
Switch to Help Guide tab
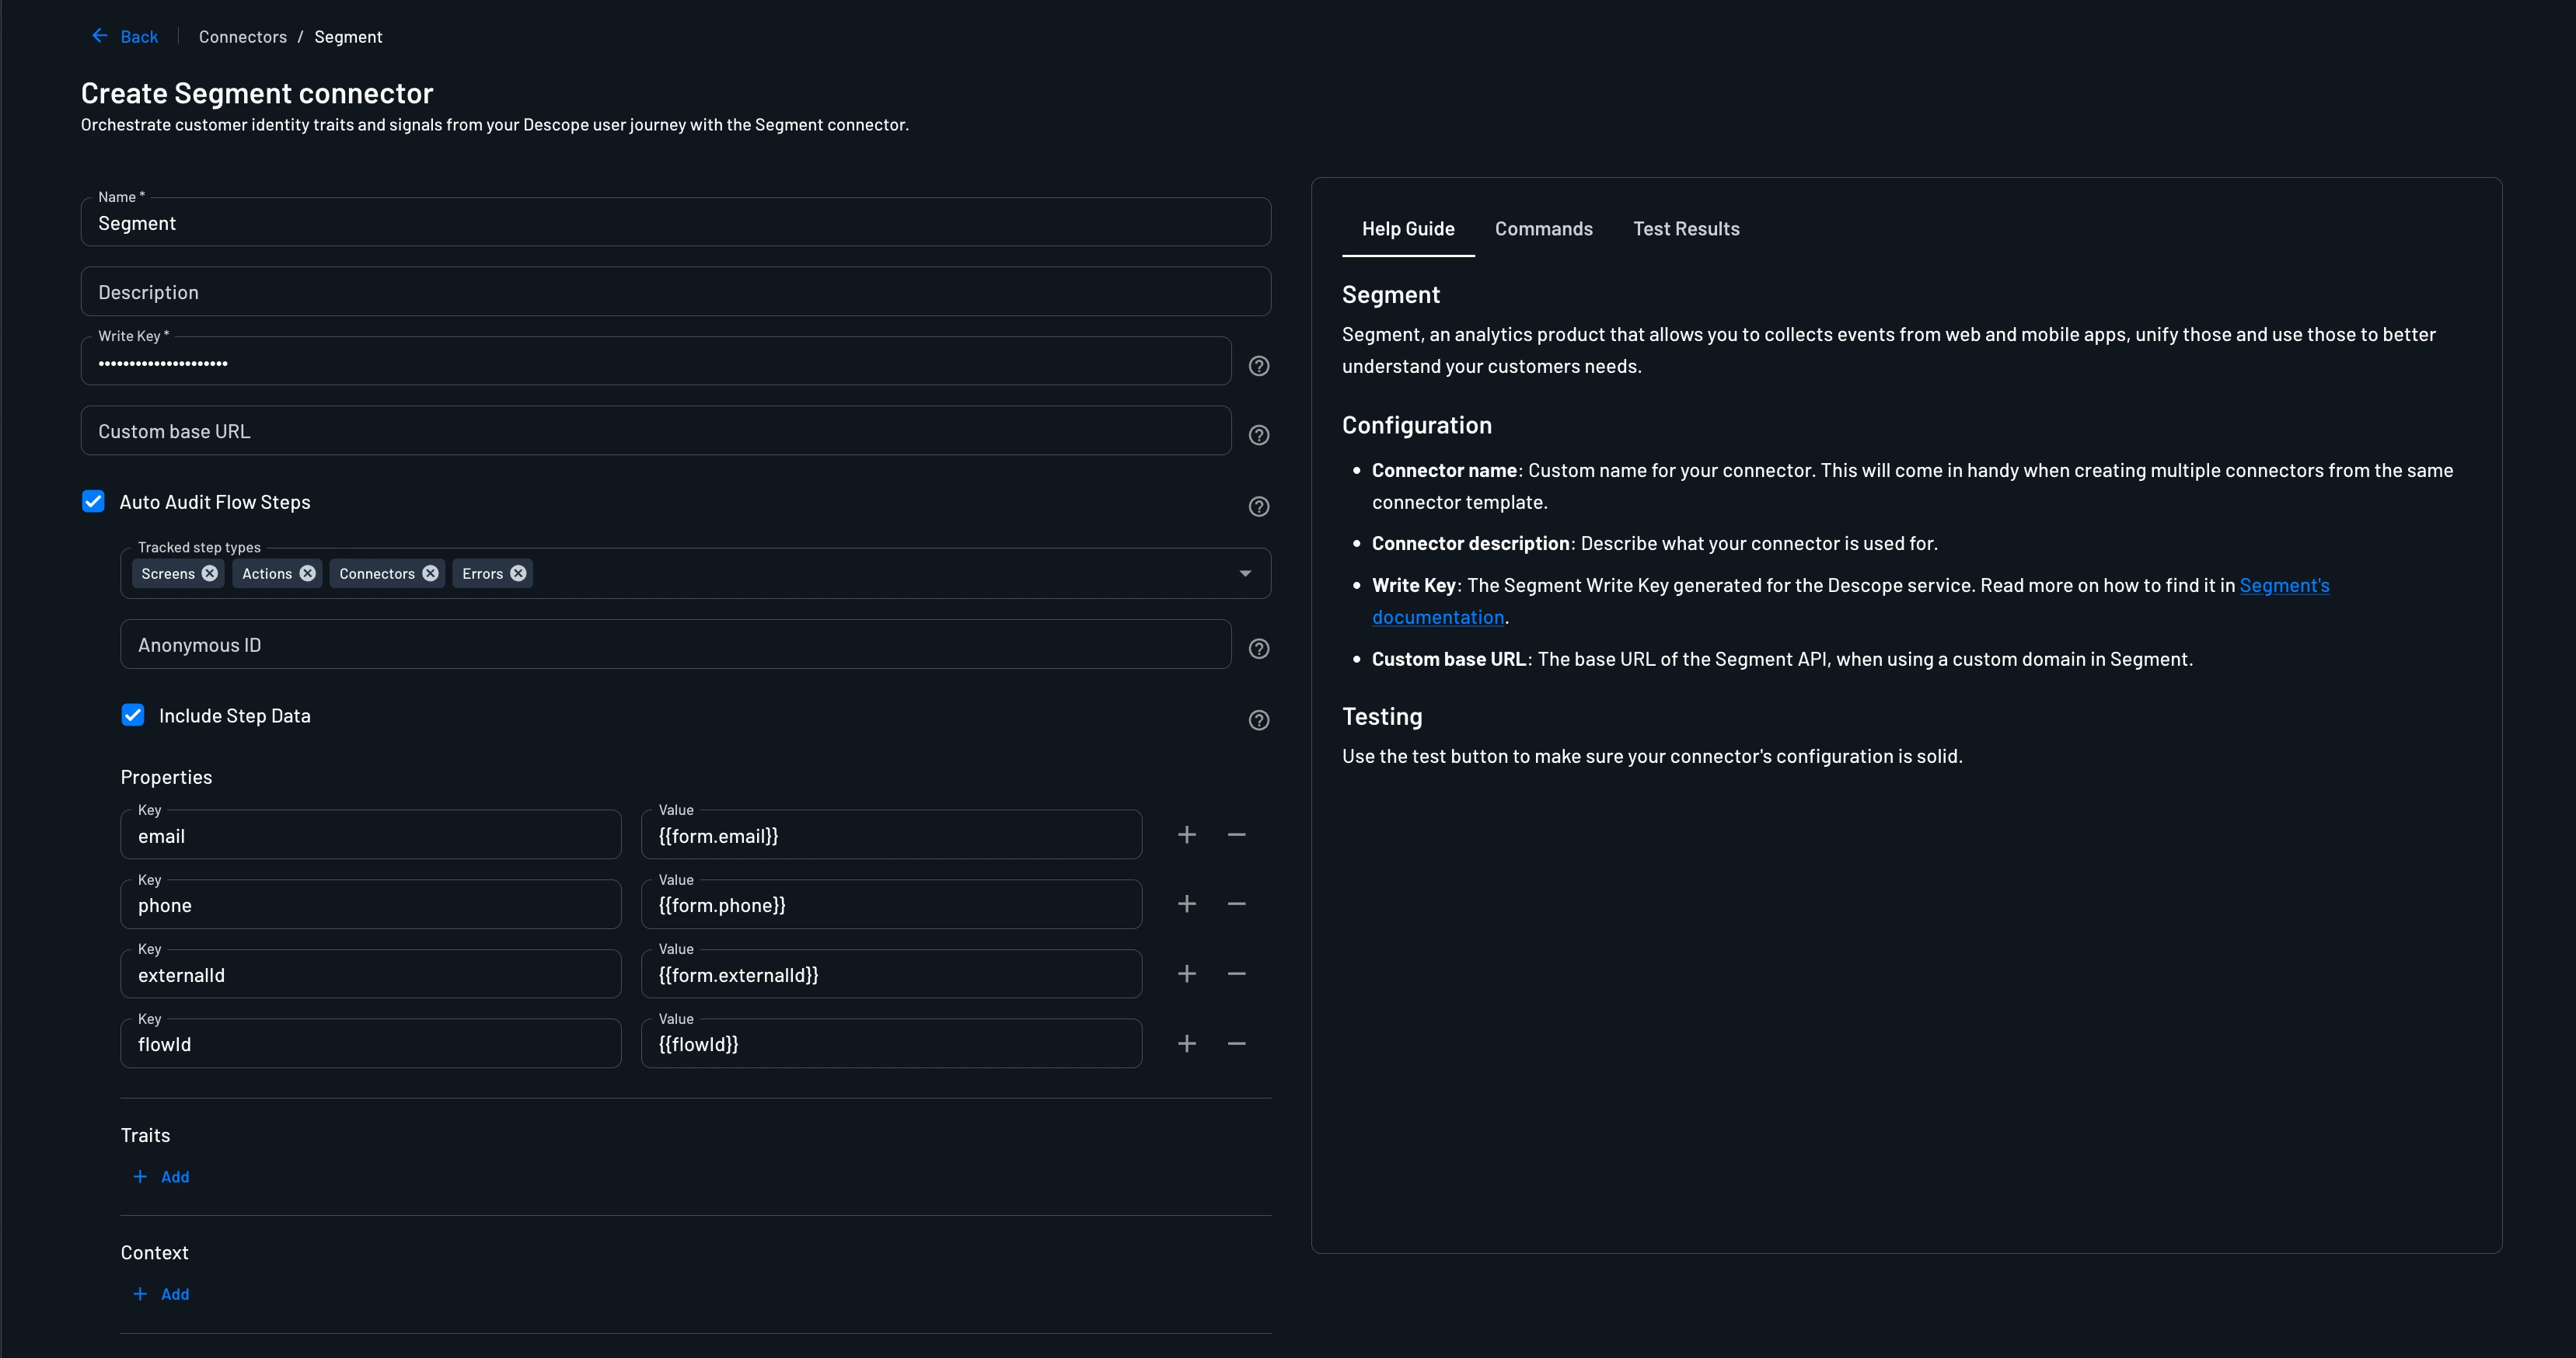1408,229
